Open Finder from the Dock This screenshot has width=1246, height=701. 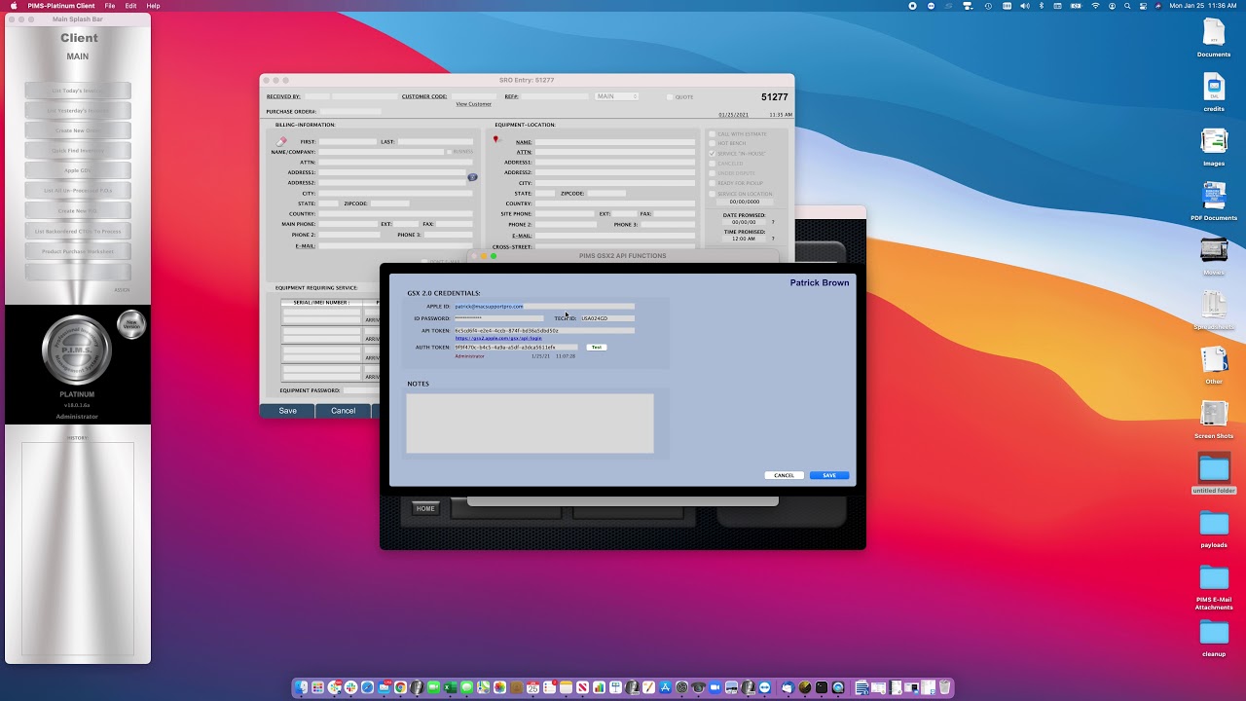[x=302, y=687]
